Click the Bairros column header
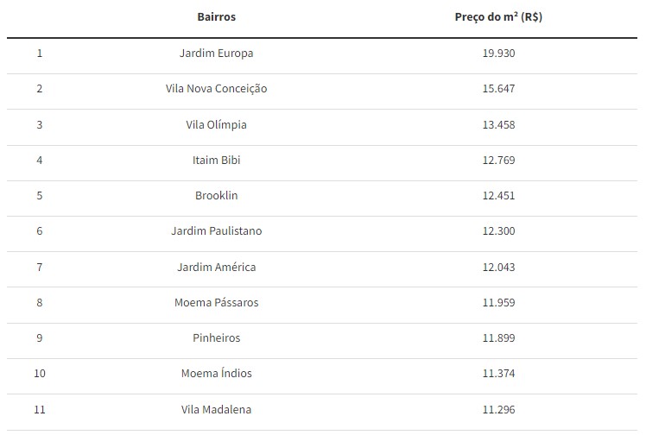This screenshot has width=665, height=435. [x=216, y=17]
